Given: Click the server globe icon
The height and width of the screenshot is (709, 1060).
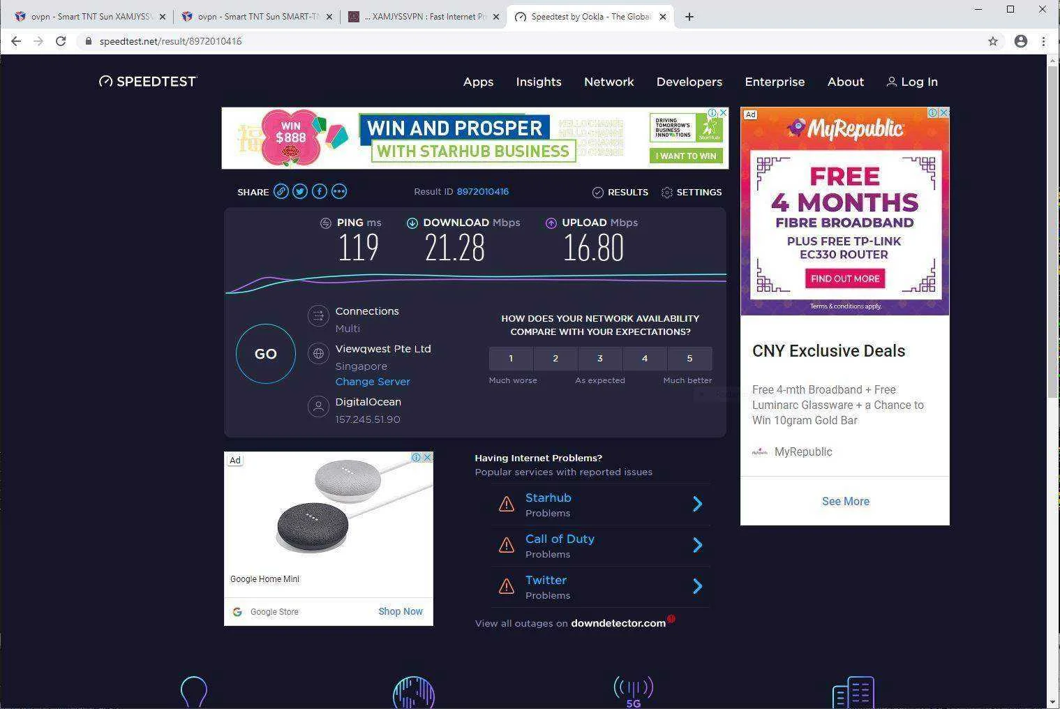Looking at the screenshot, I should (x=318, y=353).
